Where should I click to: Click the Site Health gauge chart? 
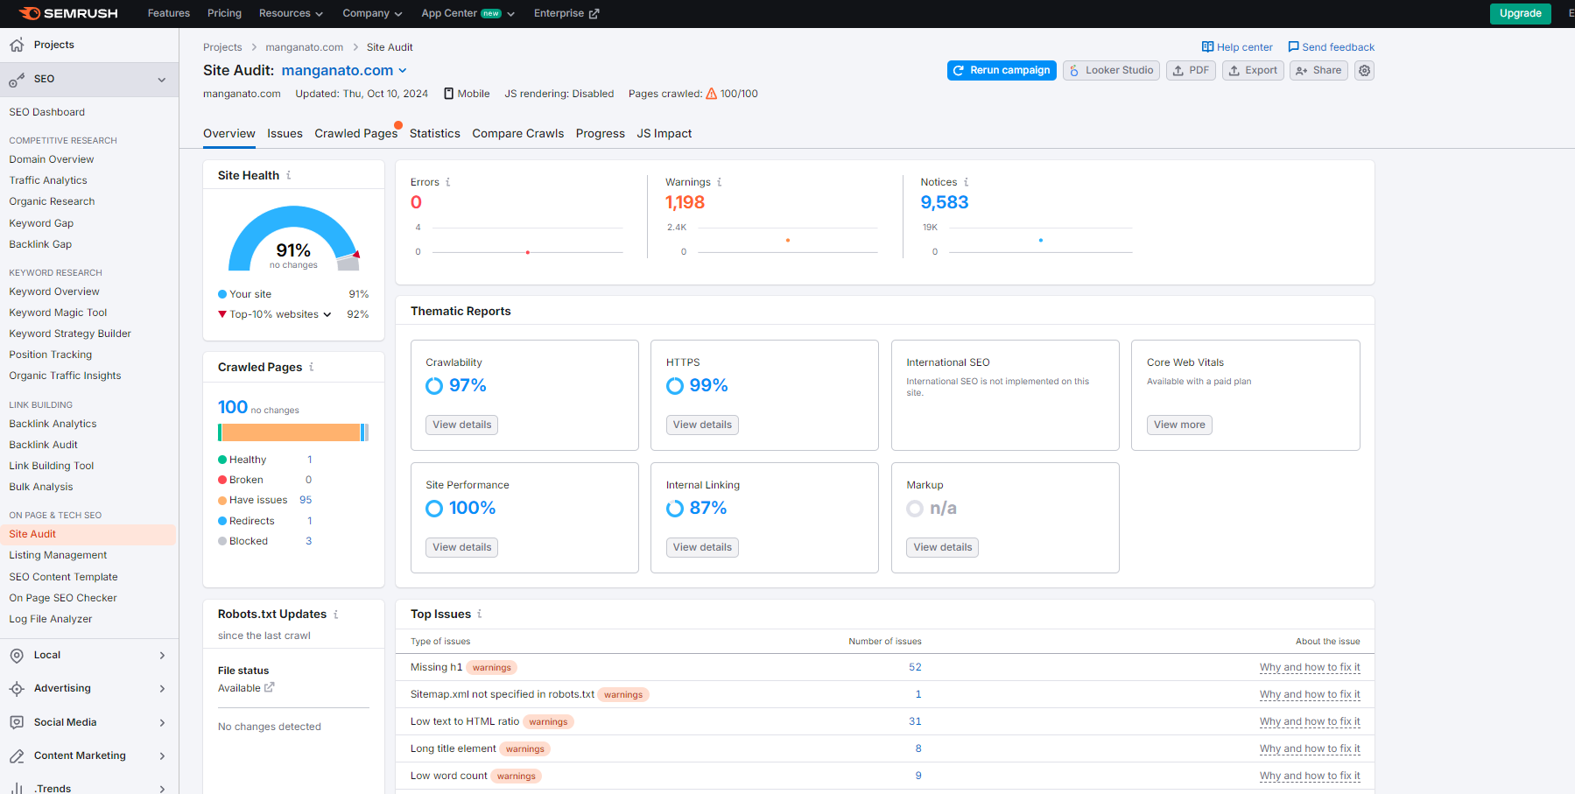click(293, 238)
